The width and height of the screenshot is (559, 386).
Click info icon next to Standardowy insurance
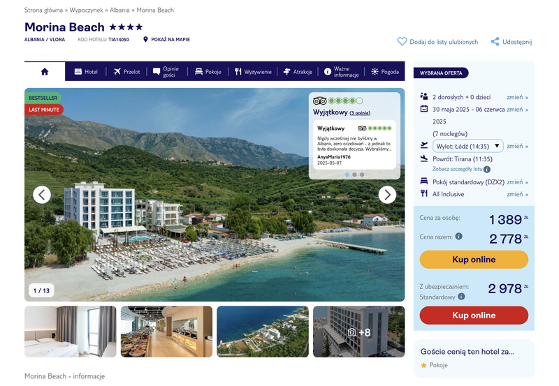(461, 296)
